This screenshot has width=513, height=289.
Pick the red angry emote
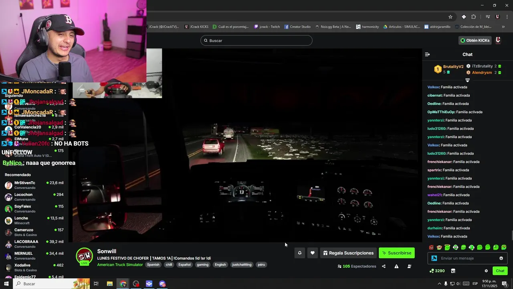[431, 247]
